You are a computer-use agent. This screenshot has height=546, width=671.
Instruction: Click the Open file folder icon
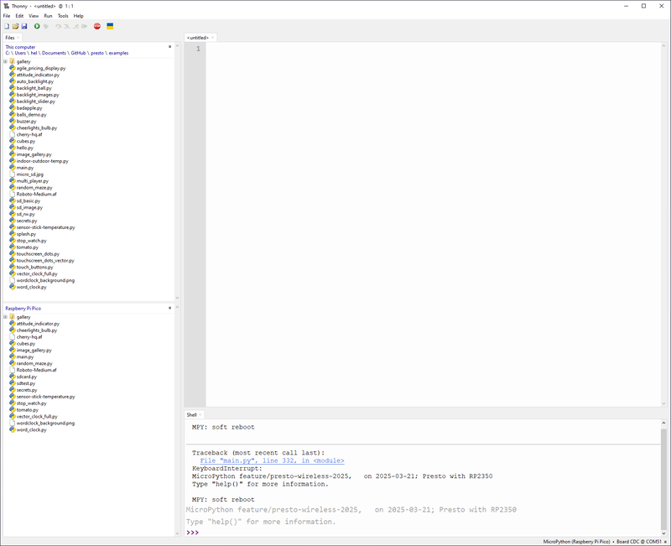pyautogui.click(x=15, y=26)
